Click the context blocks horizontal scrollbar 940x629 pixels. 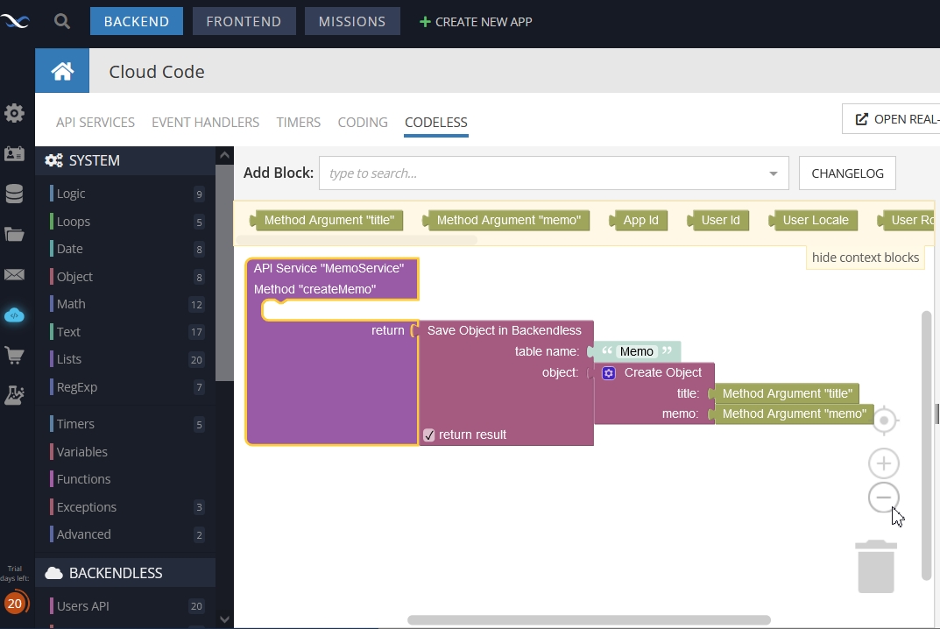[x=357, y=240]
